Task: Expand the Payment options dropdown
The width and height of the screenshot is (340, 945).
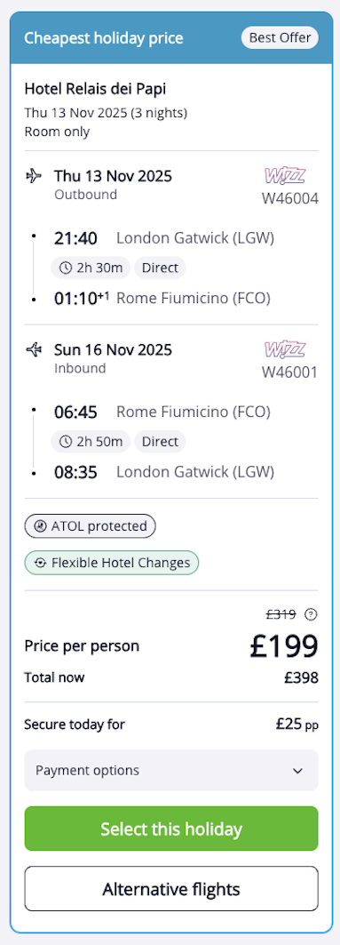Action: click(171, 770)
